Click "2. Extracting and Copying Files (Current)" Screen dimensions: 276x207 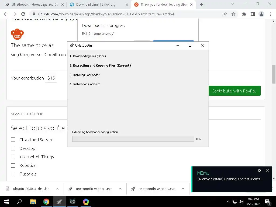[100, 65]
